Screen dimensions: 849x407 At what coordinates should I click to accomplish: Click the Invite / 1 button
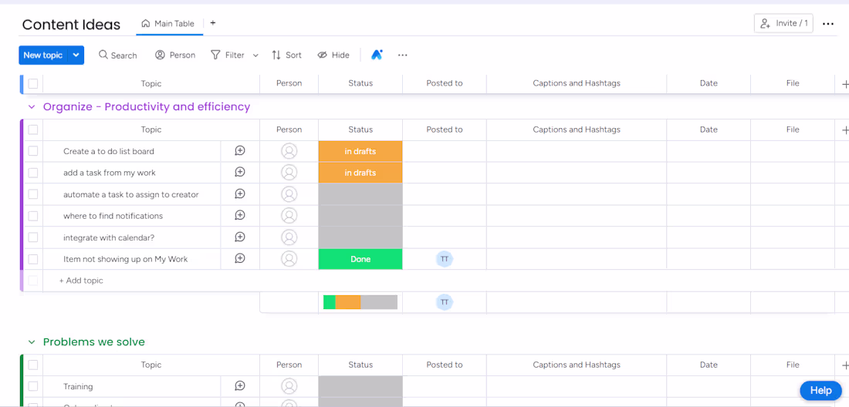click(783, 23)
